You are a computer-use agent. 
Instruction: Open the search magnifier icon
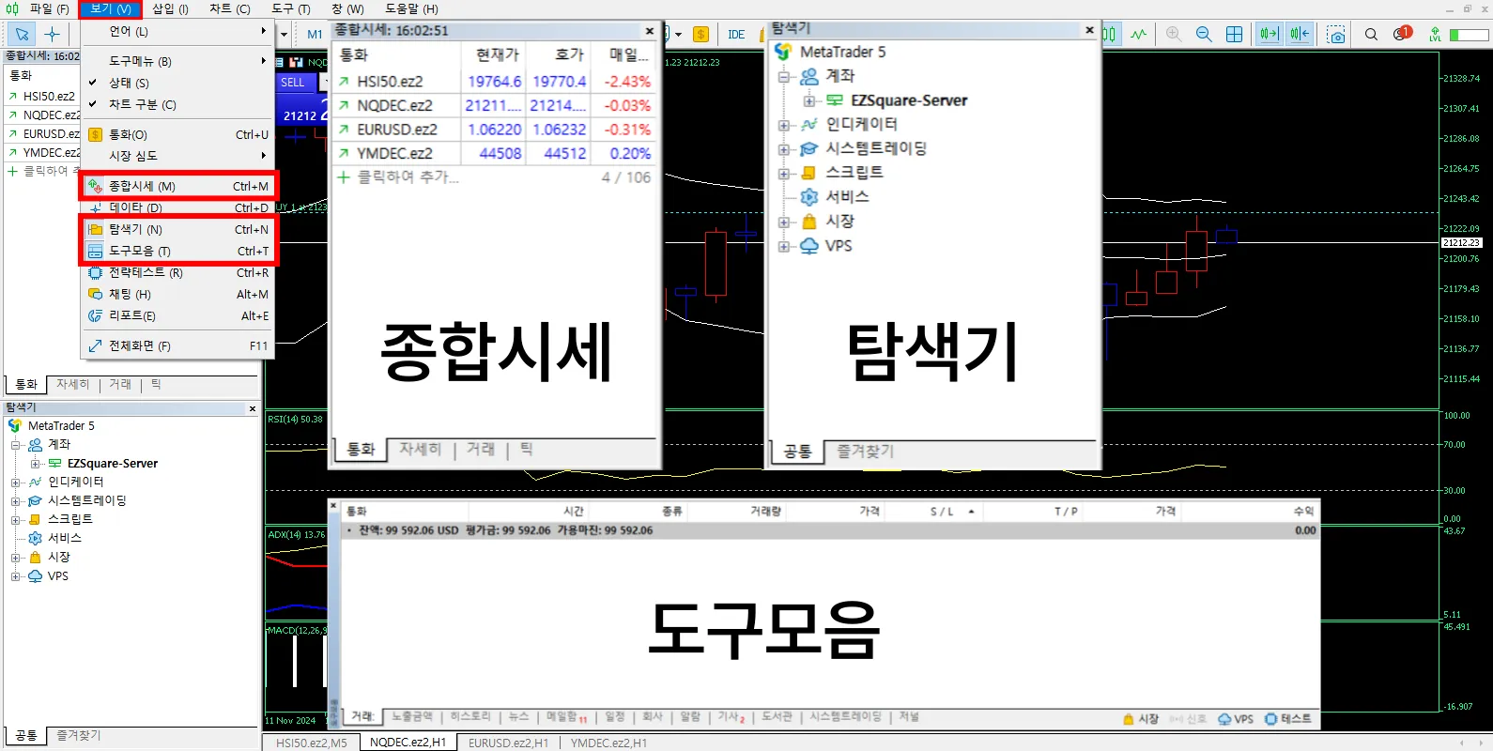click(x=1371, y=34)
